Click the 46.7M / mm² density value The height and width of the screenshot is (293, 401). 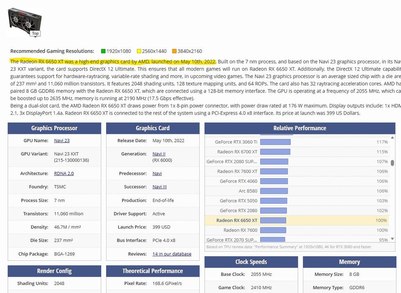67,227
